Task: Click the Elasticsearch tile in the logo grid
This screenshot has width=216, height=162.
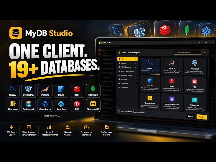Action: (x=28, y=105)
